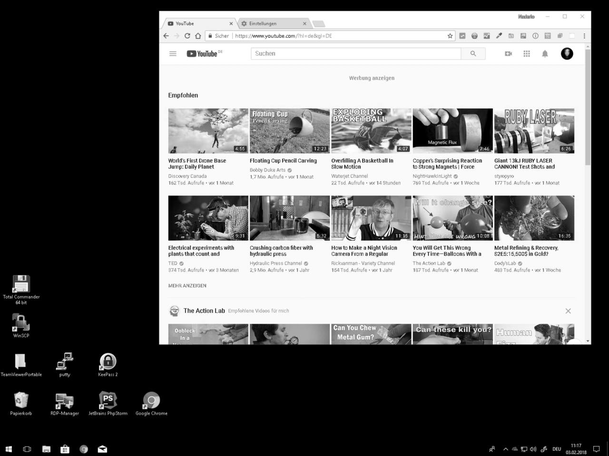Open Task View on the taskbar
Screen dimensions: 609x456
coord(27,449)
